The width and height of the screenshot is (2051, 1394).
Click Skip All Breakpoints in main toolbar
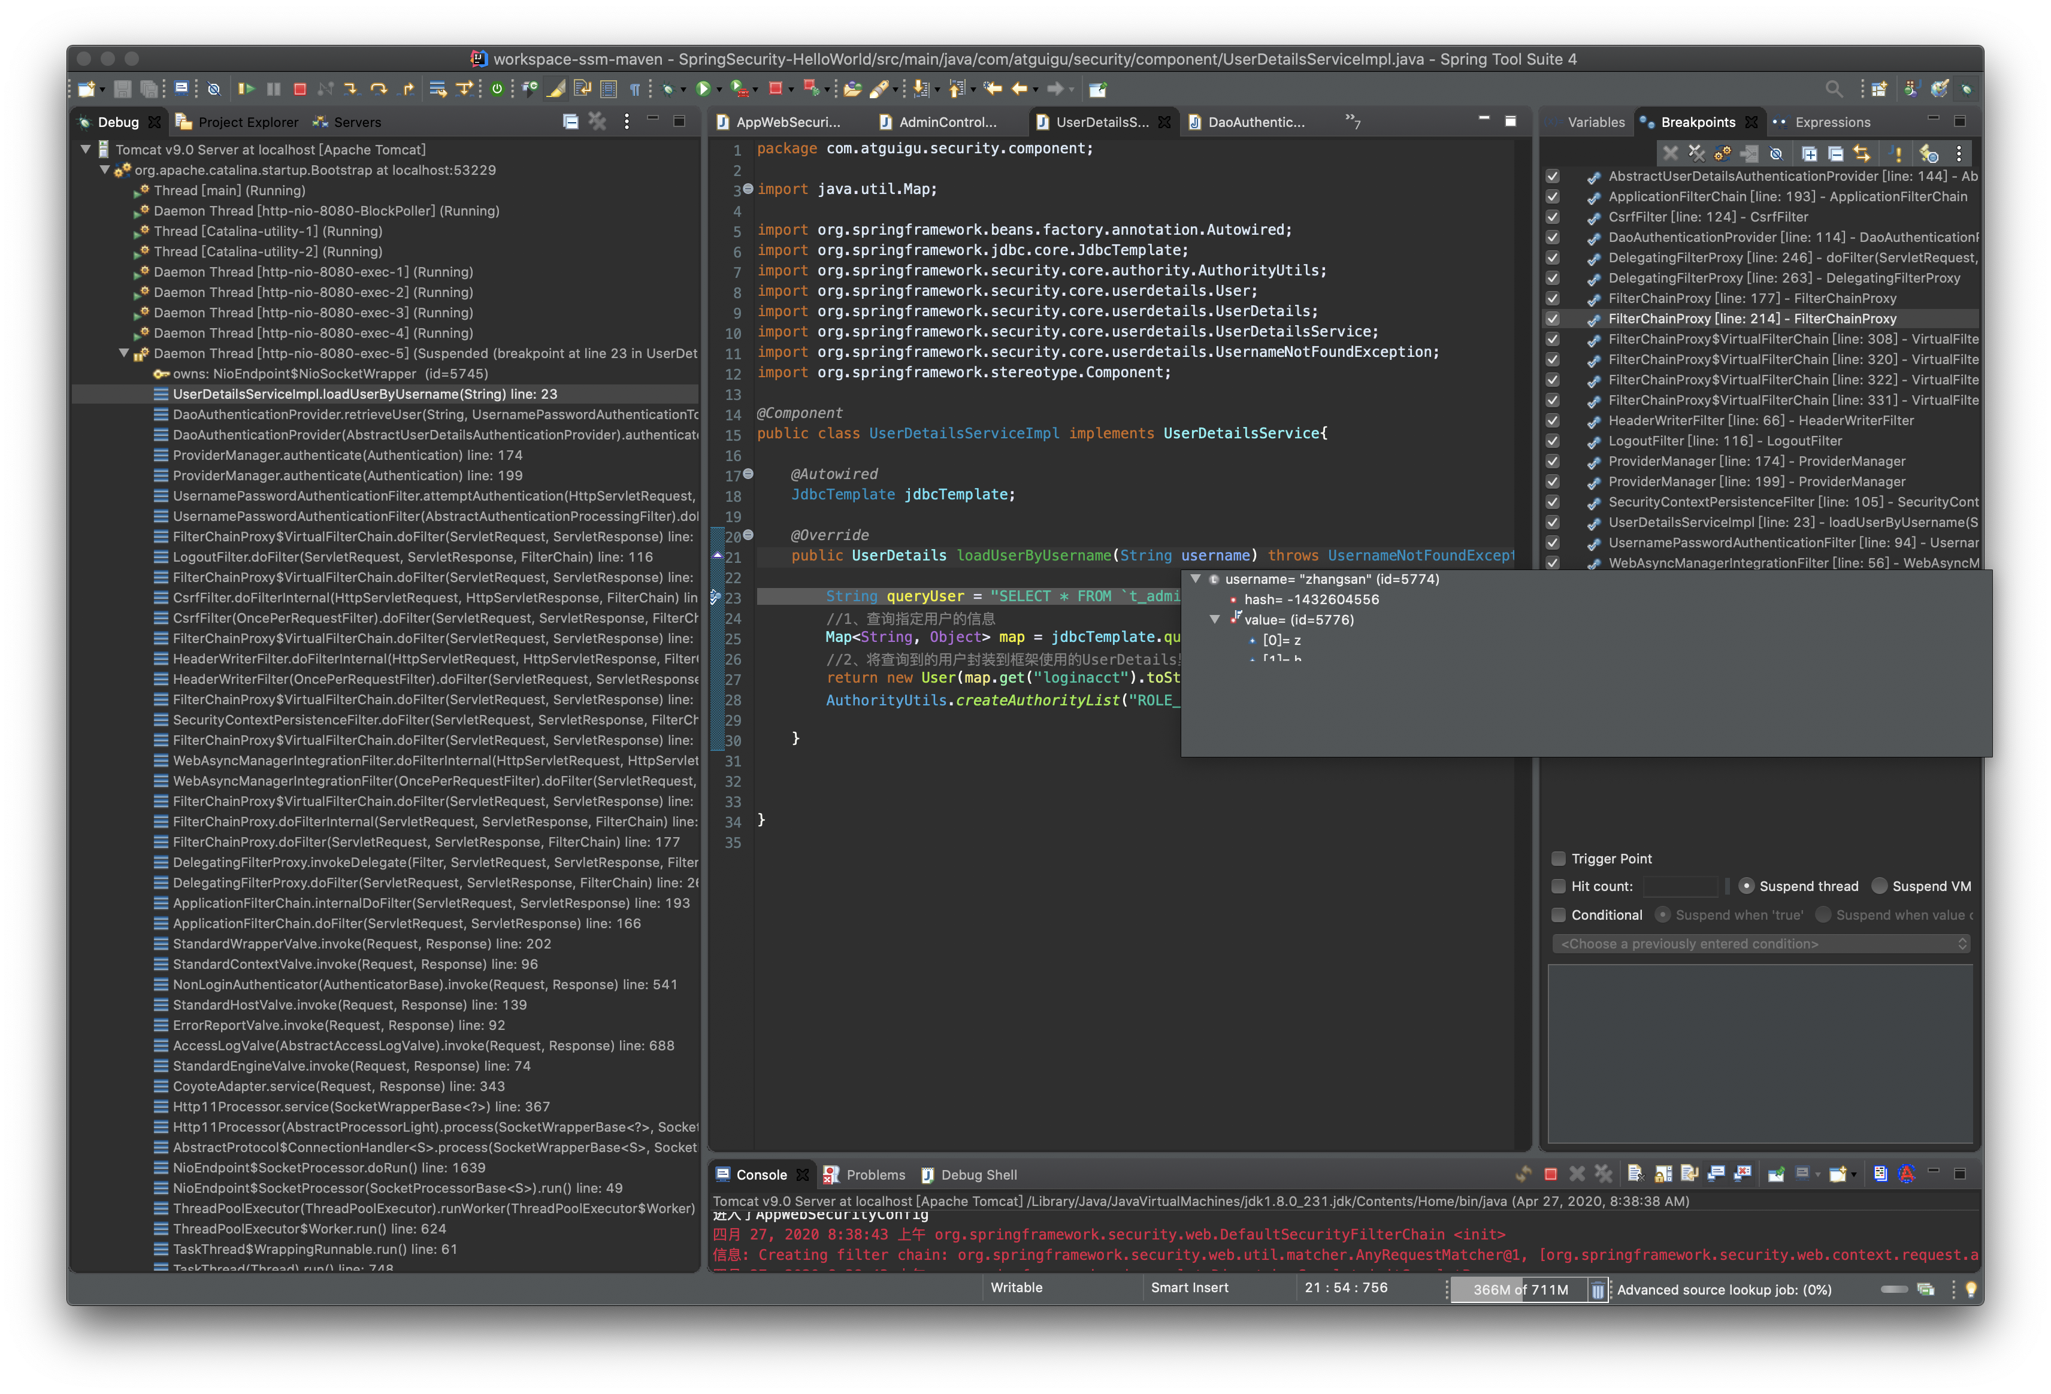pos(214,88)
